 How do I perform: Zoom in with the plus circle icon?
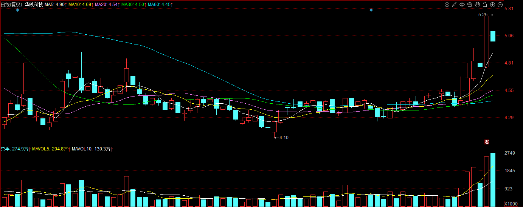492,5
